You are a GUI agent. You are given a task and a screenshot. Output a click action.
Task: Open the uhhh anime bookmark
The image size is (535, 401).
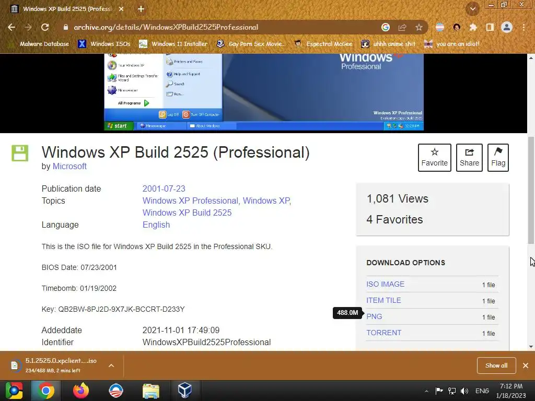[389, 44]
